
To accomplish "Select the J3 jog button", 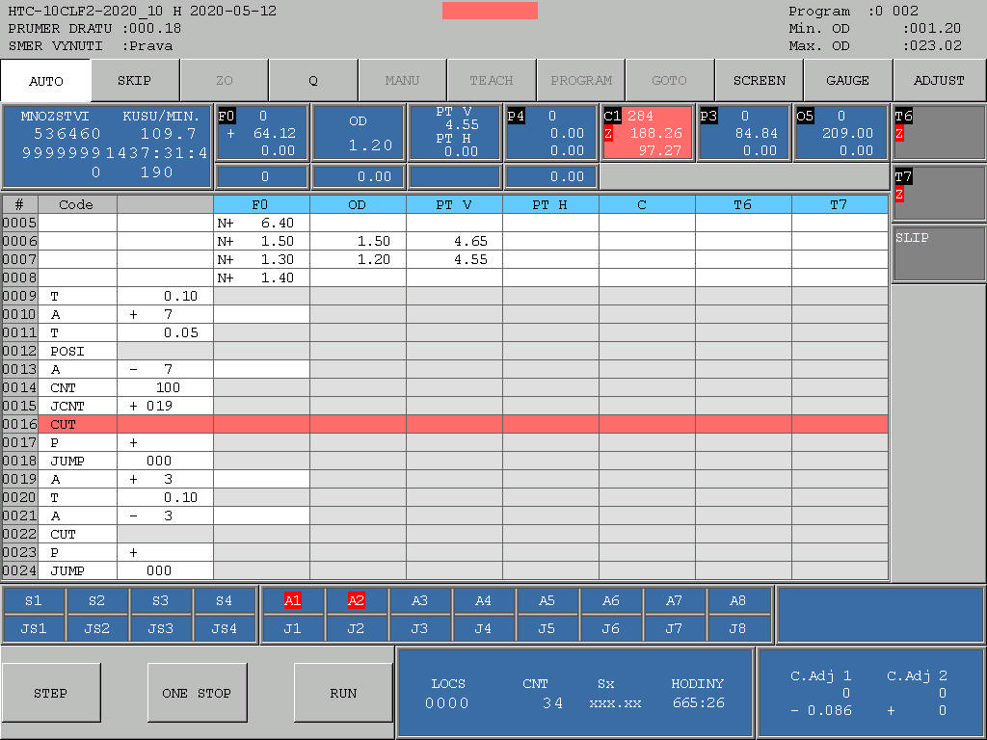I will coord(419,629).
